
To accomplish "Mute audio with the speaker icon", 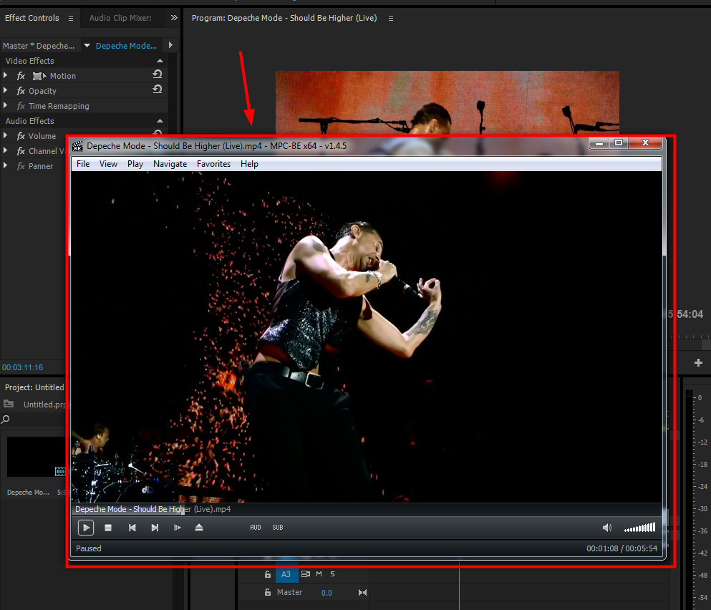I will pos(606,528).
